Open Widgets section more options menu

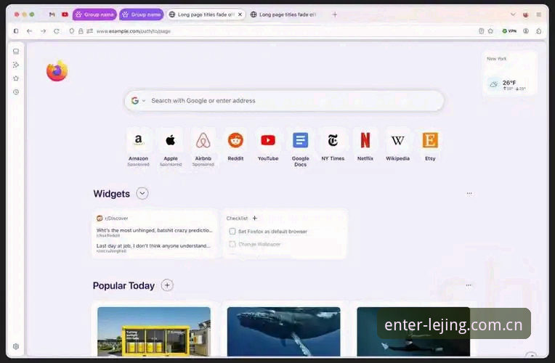(x=469, y=194)
